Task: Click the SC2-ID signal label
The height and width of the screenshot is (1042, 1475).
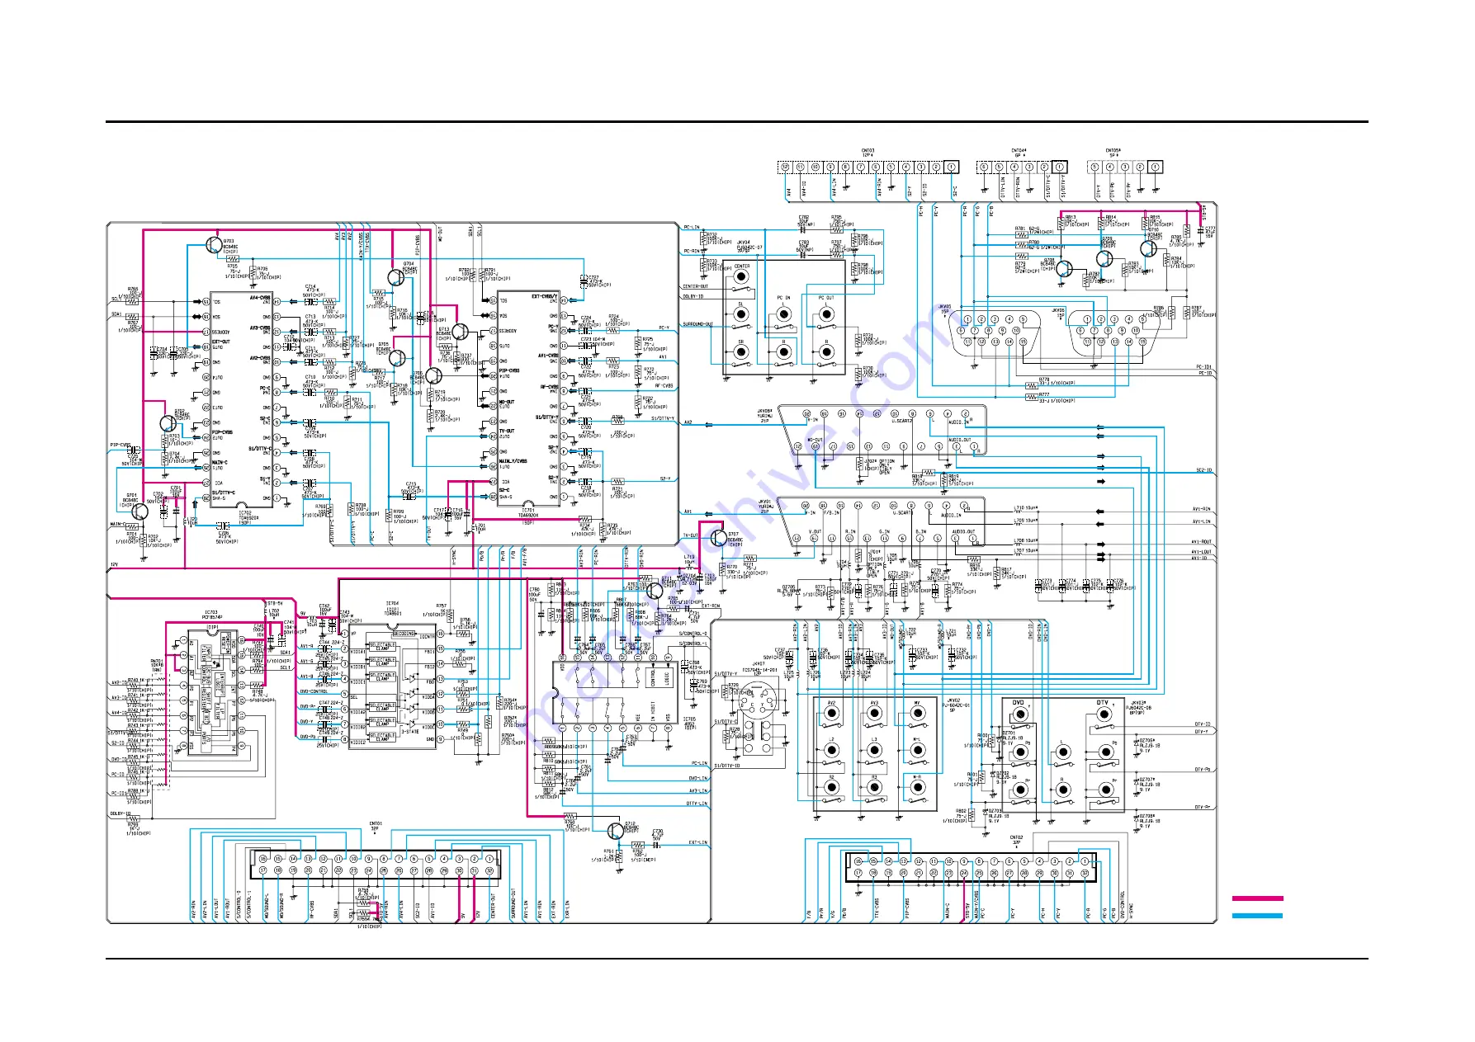Action: coord(1204,470)
